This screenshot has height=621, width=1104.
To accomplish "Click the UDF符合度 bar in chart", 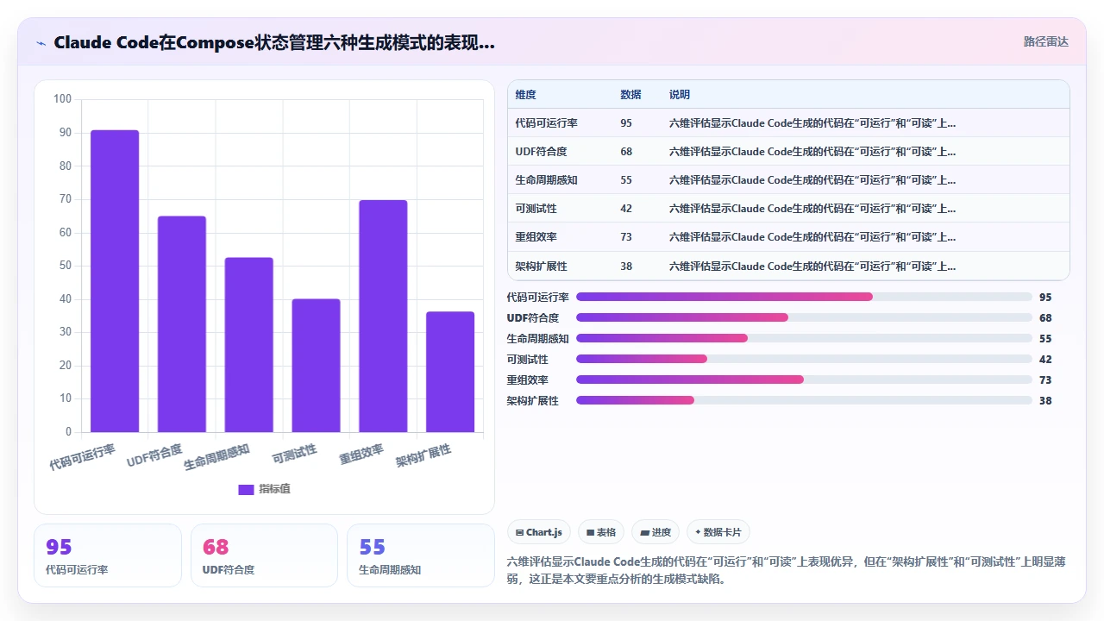I will (x=182, y=324).
